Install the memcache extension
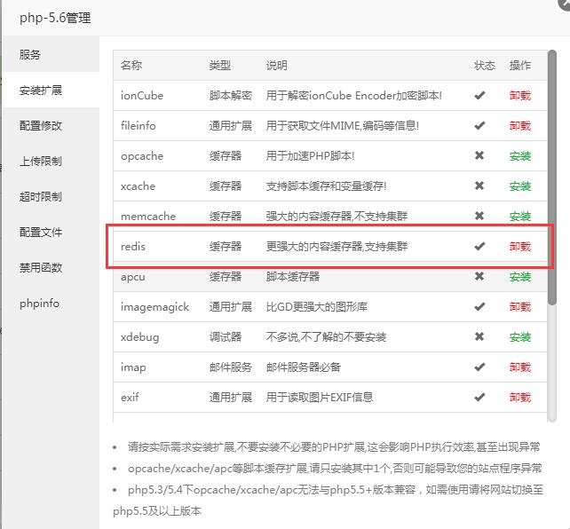 tap(519, 217)
